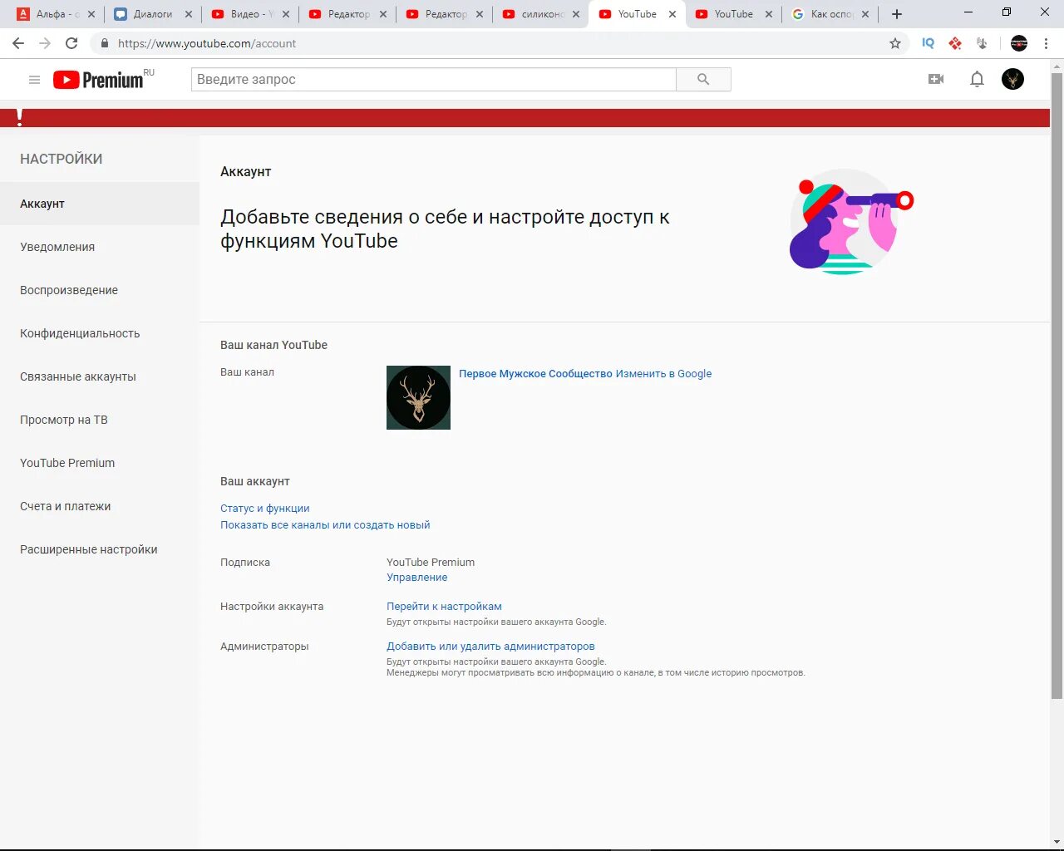Screen dimensions: 1064x851
Task: Close the силикон tab
Action: tap(576, 14)
